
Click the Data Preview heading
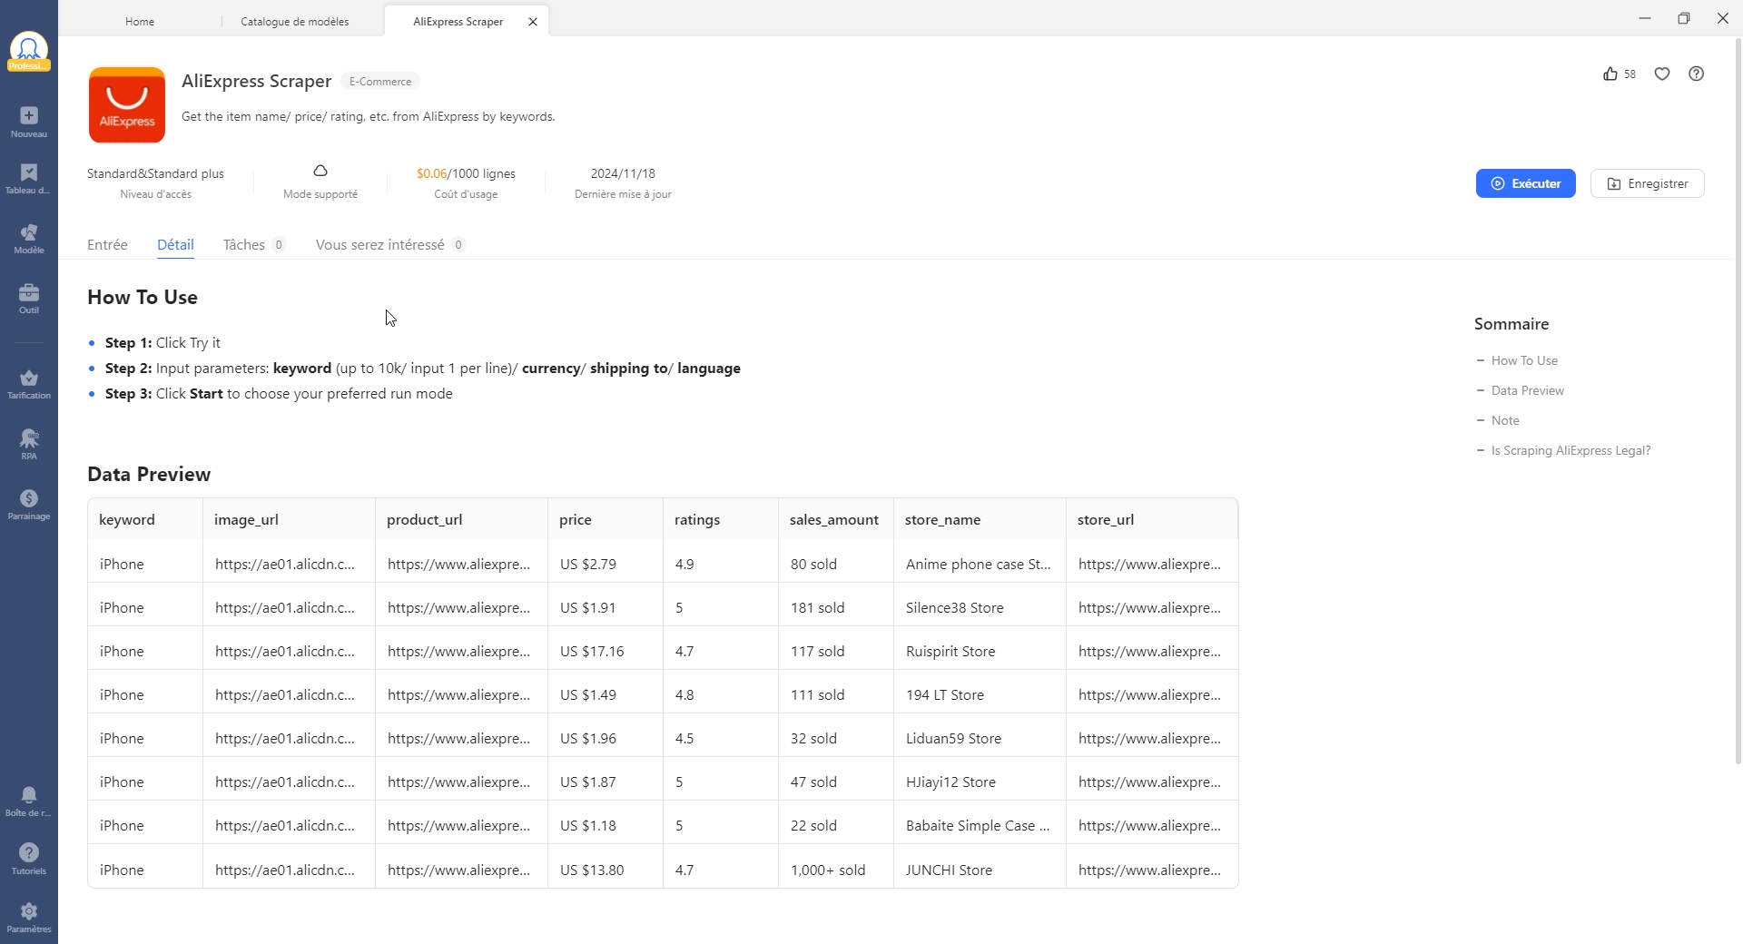pyautogui.click(x=149, y=474)
